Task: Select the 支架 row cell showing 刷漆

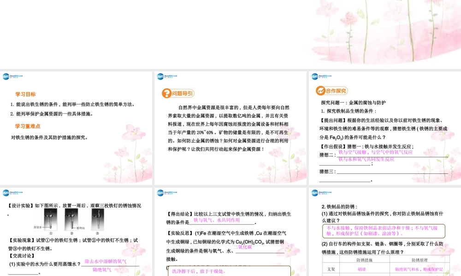Action: (x=362, y=269)
